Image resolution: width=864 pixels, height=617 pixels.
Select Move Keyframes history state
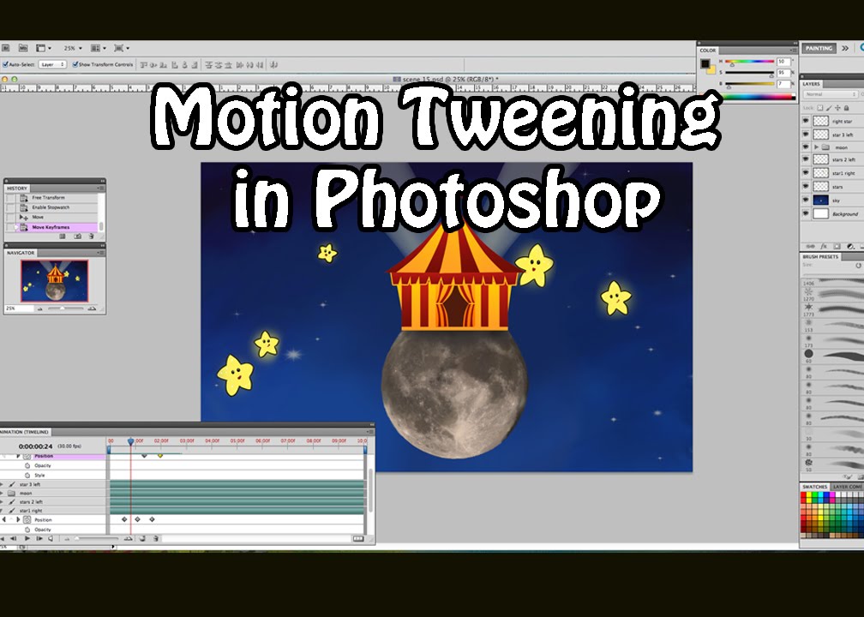pyautogui.click(x=52, y=227)
